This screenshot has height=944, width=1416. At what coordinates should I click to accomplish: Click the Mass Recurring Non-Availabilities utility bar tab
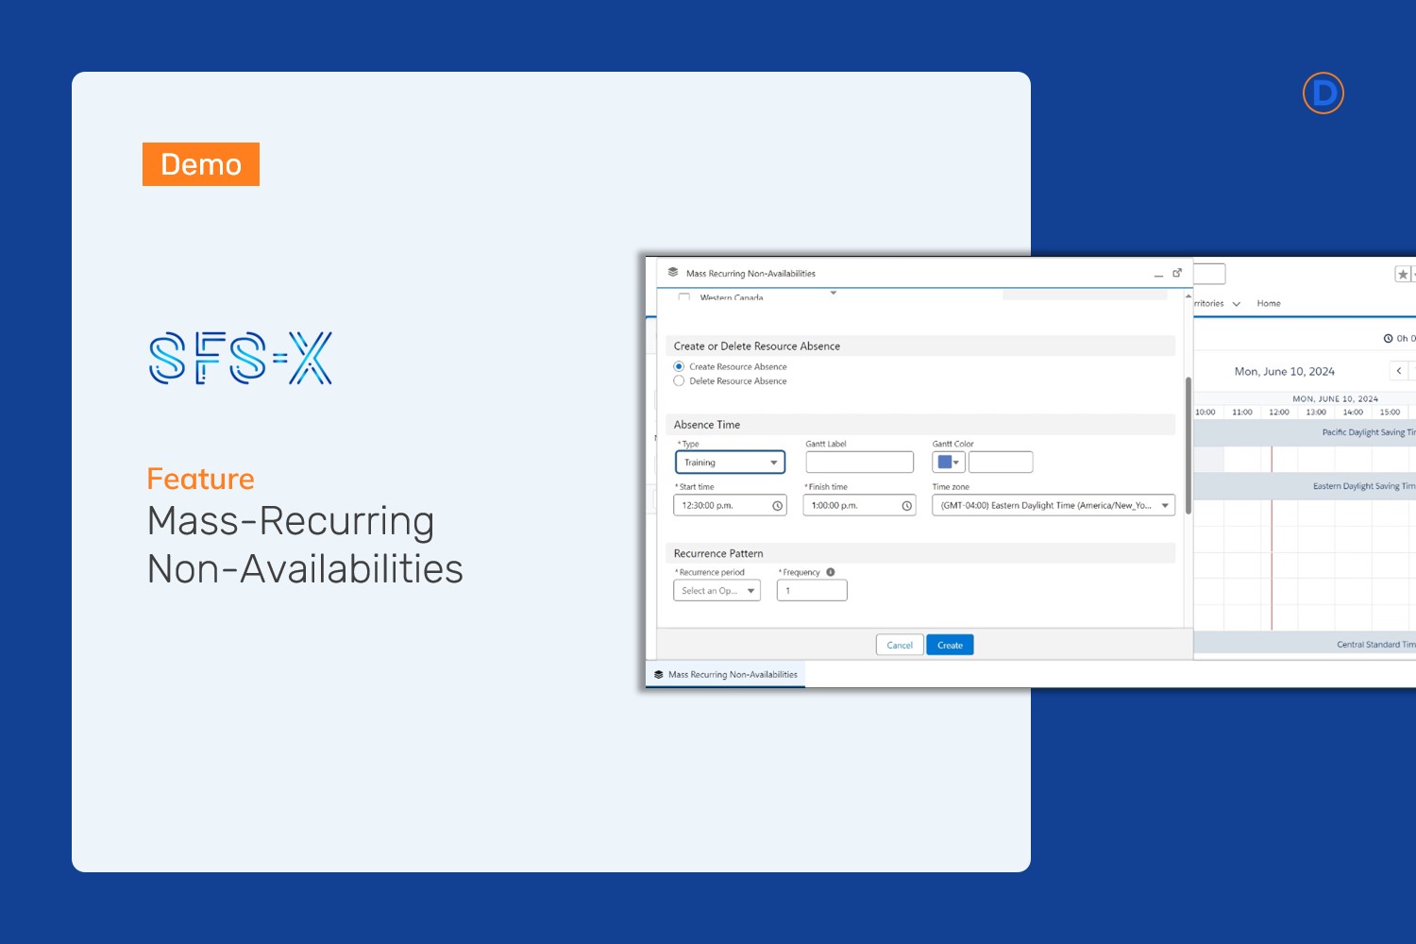pos(725,675)
